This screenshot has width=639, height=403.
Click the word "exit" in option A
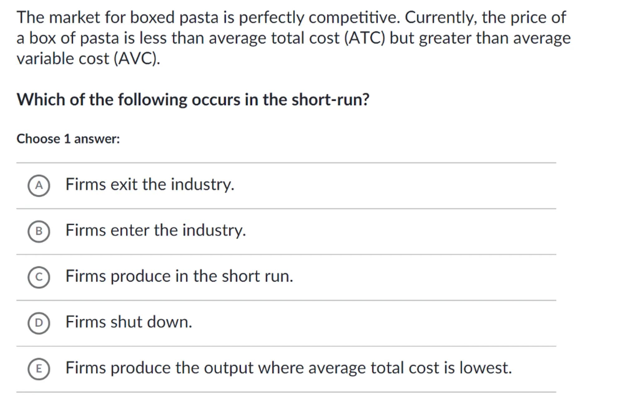click(124, 184)
